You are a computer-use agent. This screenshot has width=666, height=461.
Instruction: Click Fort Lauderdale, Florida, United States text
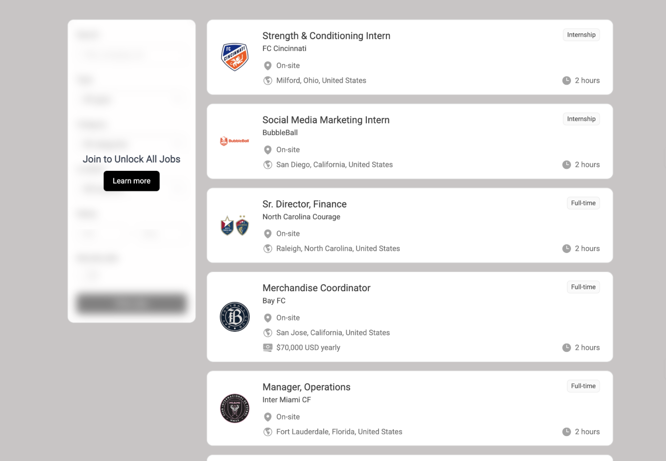339,432
